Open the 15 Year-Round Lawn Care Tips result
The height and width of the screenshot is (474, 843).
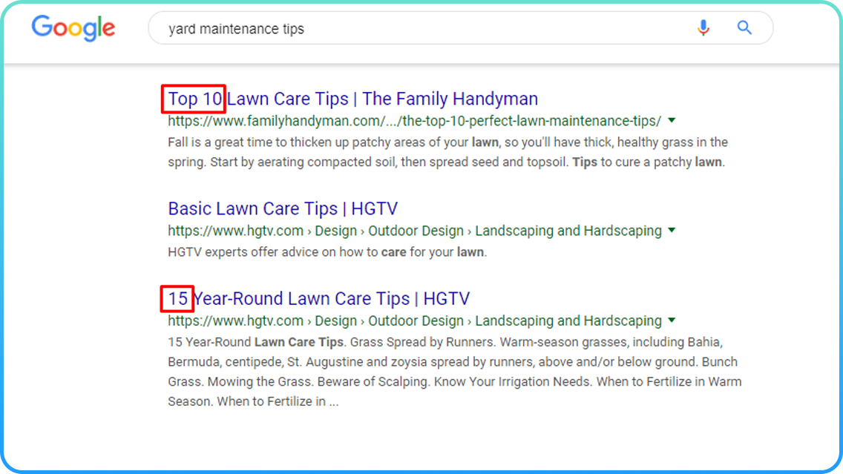[x=319, y=298]
